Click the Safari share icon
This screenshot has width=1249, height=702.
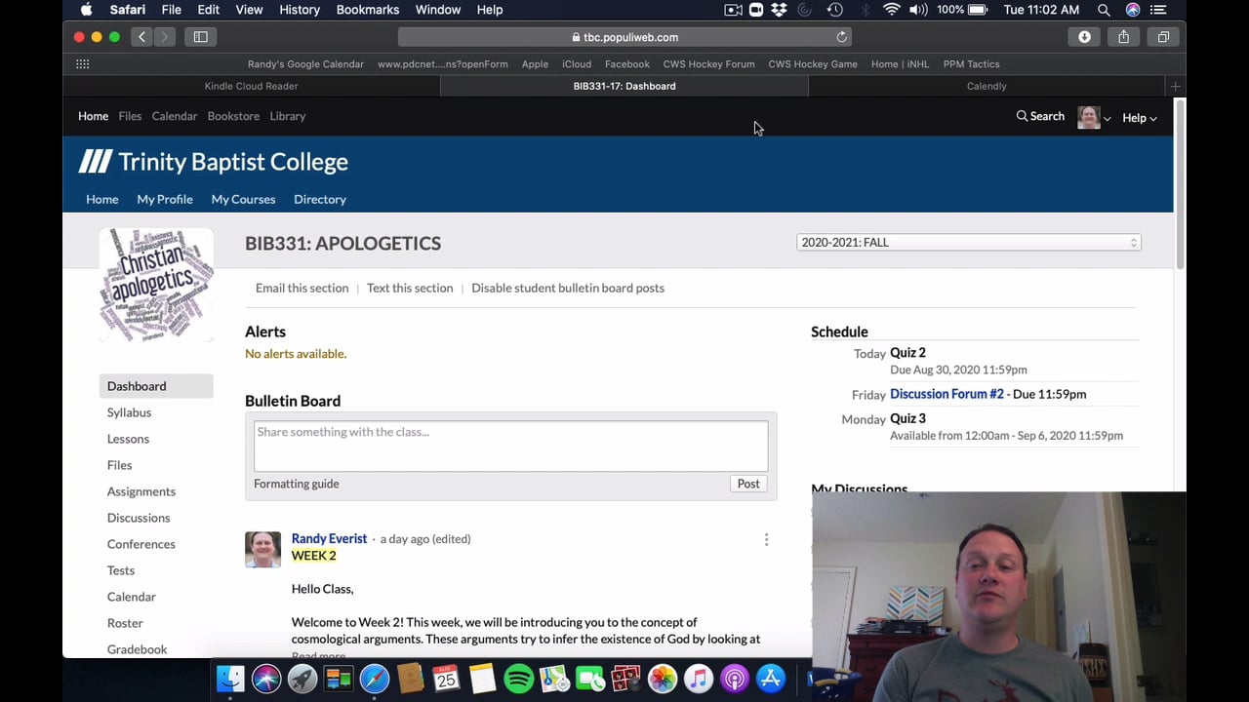[1123, 37]
